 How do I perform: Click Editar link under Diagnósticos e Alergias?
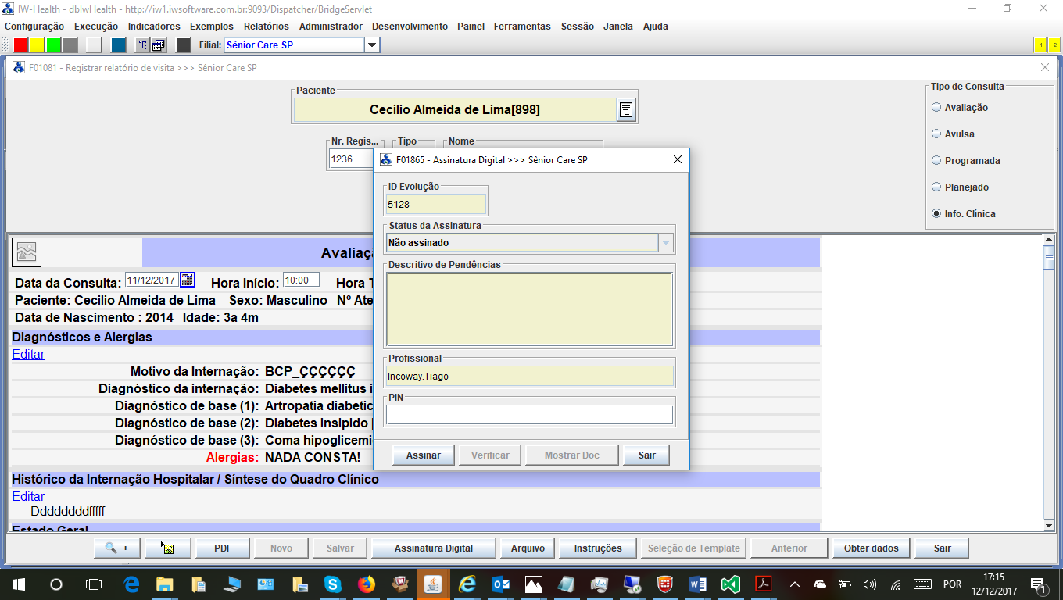point(28,355)
